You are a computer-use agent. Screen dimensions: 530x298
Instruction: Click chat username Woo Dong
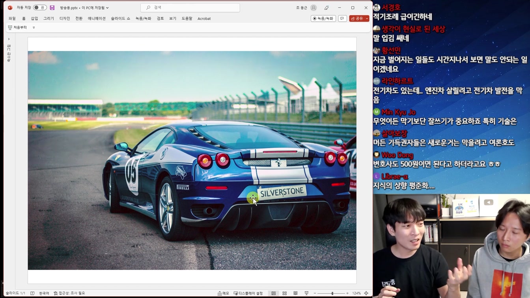397,155
